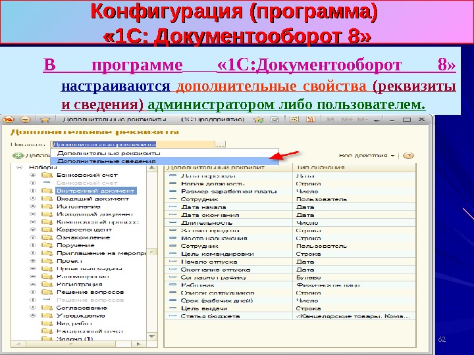This screenshot has width=474, height=355.
Task: Select the Цель выдачи requisite row
Action: click(x=290, y=308)
